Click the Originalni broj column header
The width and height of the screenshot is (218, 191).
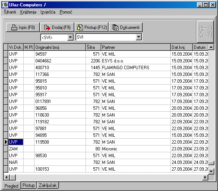60,47
